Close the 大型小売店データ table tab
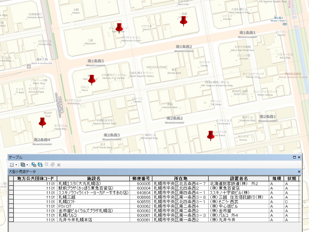The height and width of the screenshot is (232, 309). coord(299,172)
